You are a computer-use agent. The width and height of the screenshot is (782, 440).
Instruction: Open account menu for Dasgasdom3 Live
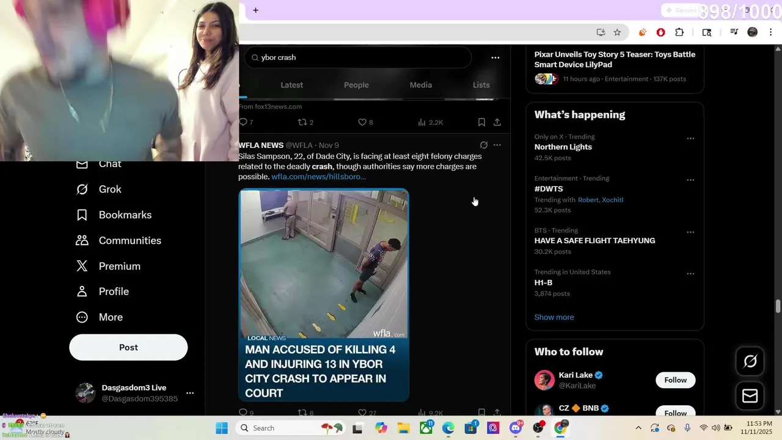click(190, 393)
